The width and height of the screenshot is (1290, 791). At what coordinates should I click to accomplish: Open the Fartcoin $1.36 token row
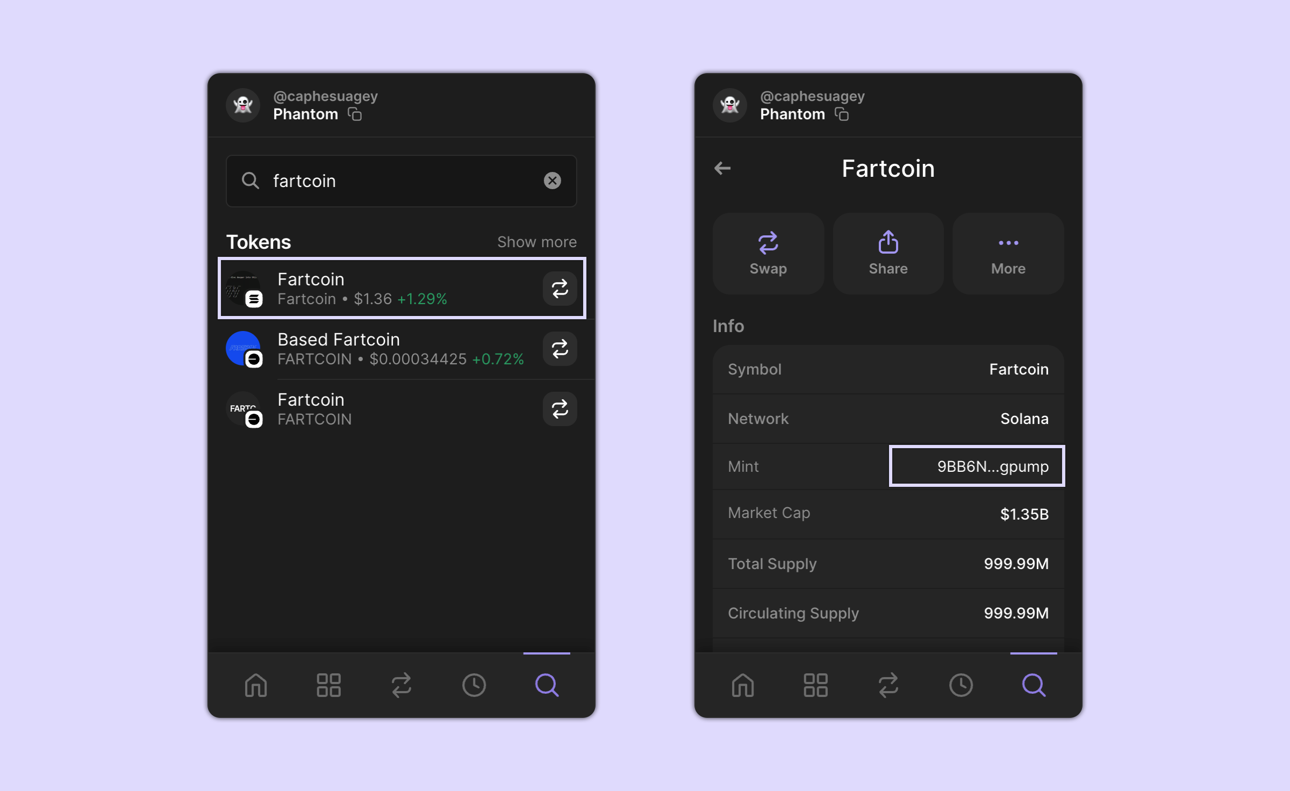[x=402, y=289]
